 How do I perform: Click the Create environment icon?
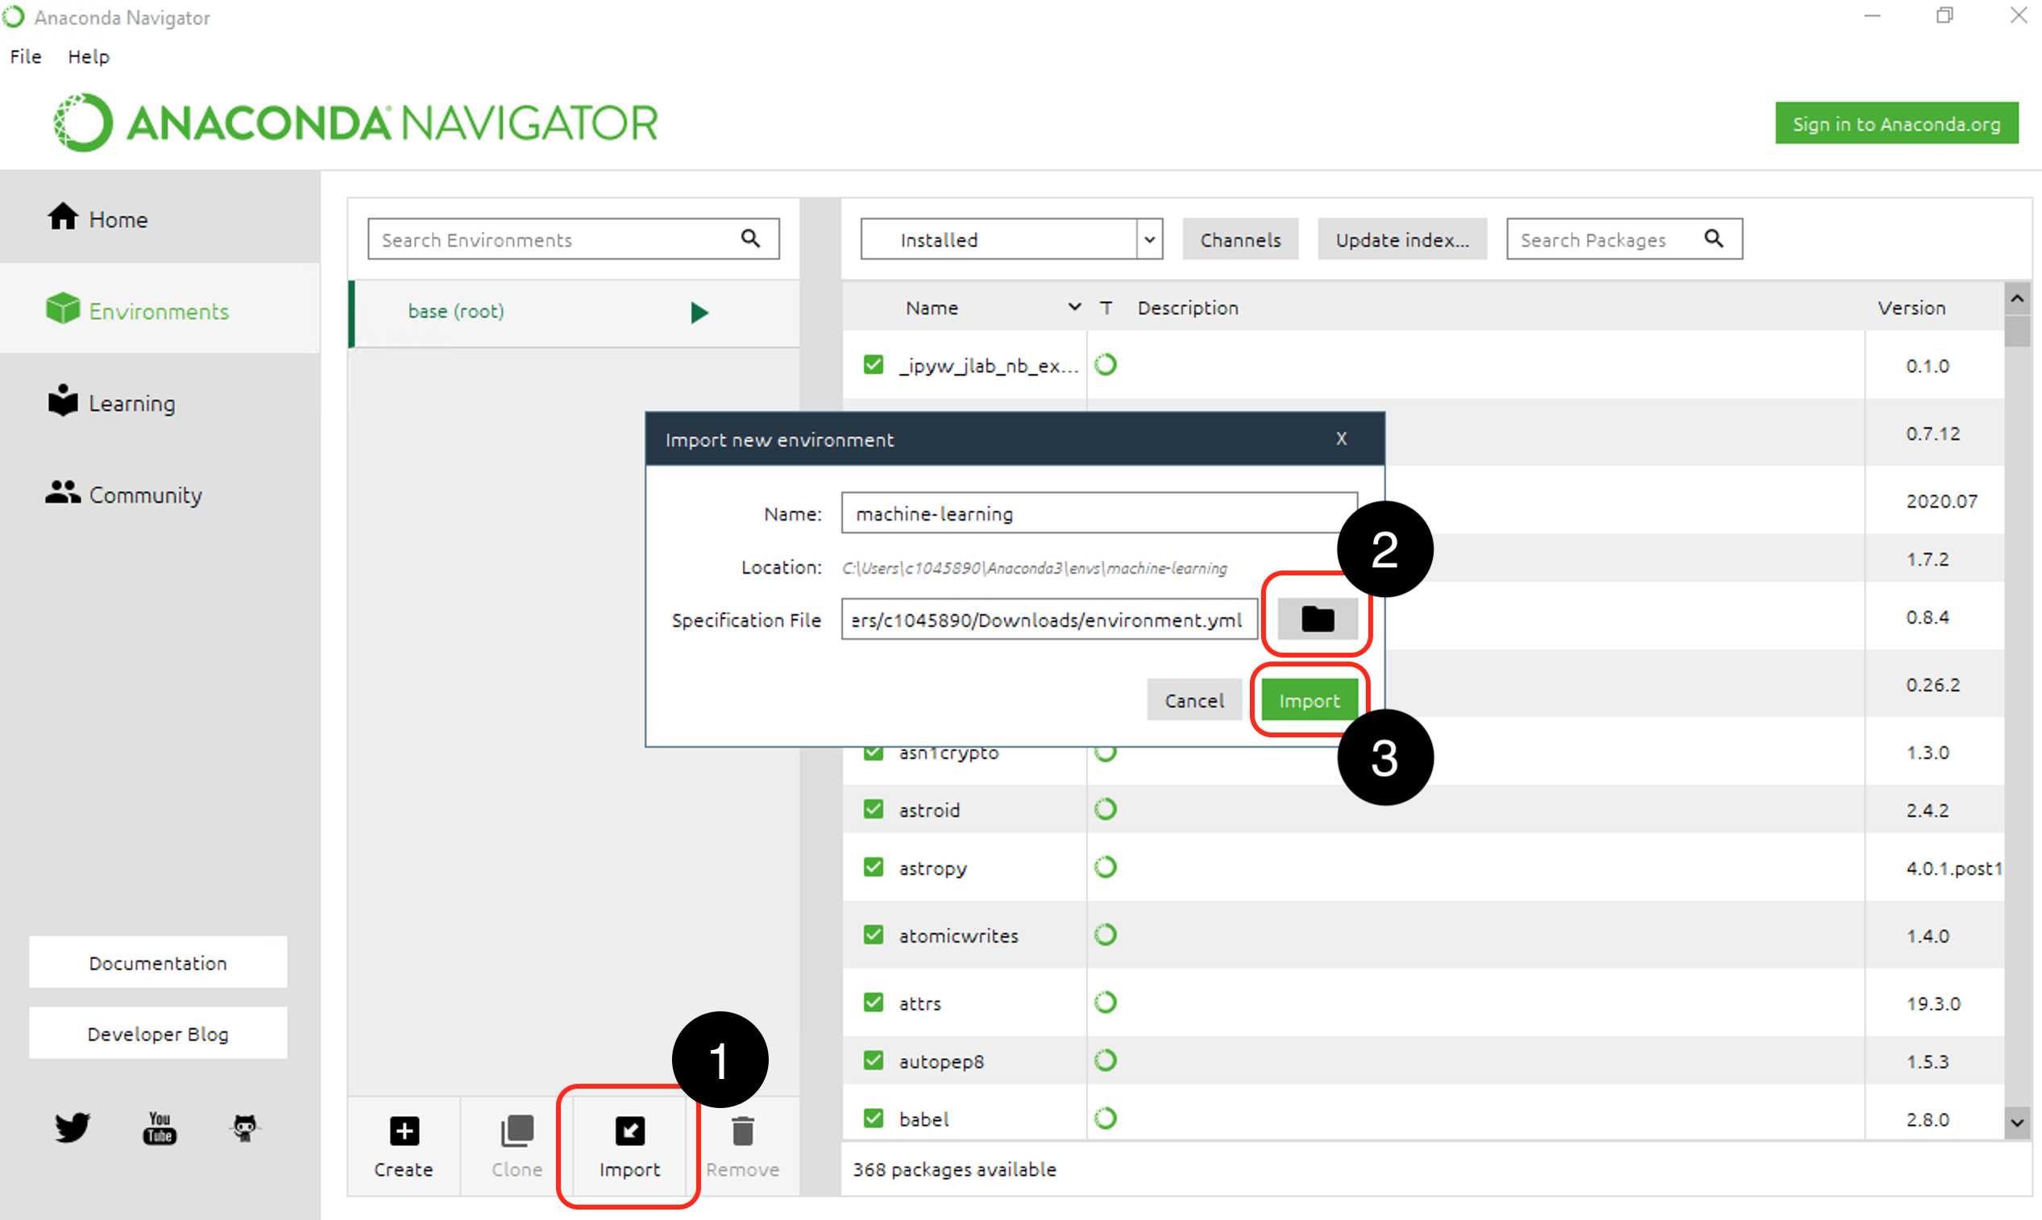point(404,1131)
